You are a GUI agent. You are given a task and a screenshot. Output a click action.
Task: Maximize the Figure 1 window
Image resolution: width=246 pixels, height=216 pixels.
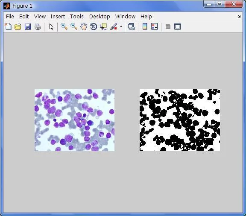[x=220, y=4]
